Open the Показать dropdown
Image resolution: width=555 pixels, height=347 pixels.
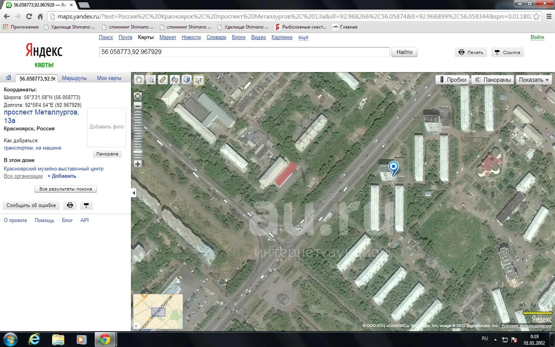point(534,79)
